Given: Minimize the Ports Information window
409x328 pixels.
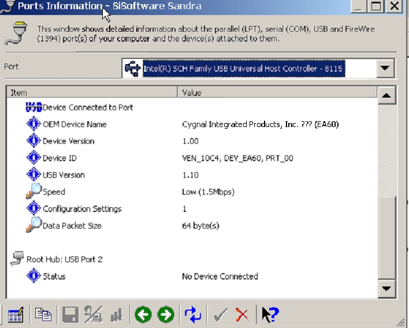Looking at the screenshot, I should (358, 6).
